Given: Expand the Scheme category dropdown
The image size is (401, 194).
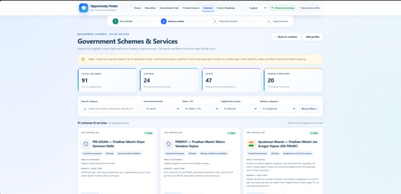Looking at the screenshot, I should [x=278, y=109].
